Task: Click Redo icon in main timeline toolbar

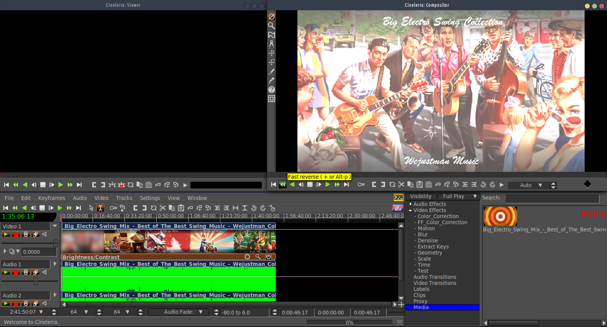Action: point(263,208)
